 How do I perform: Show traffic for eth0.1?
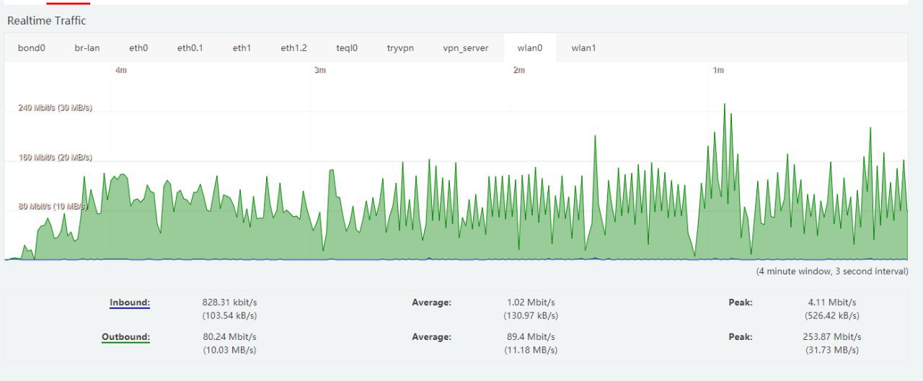[190, 48]
